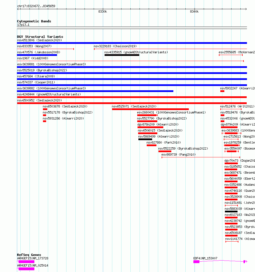The height and width of the screenshot is (272, 255).
Task: Click the RefSeq Genes track title
Action: pyautogui.click(x=29, y=255)
